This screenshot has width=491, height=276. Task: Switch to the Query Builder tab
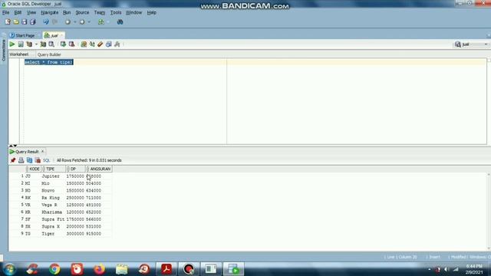click(49, 54)
